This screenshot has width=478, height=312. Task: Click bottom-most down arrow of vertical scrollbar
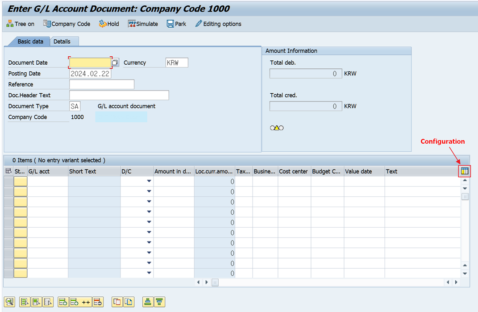click(465, 273)
